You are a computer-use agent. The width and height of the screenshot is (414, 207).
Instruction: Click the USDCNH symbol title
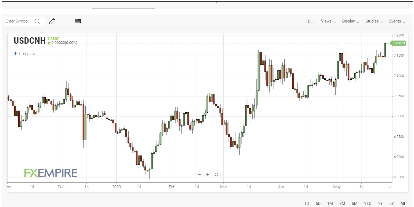(30, 40)
